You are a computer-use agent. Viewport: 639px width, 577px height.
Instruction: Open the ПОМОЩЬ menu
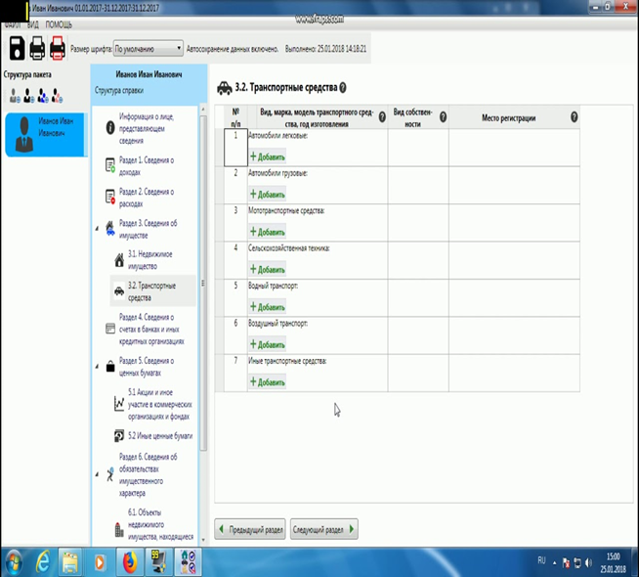[59, 24]
